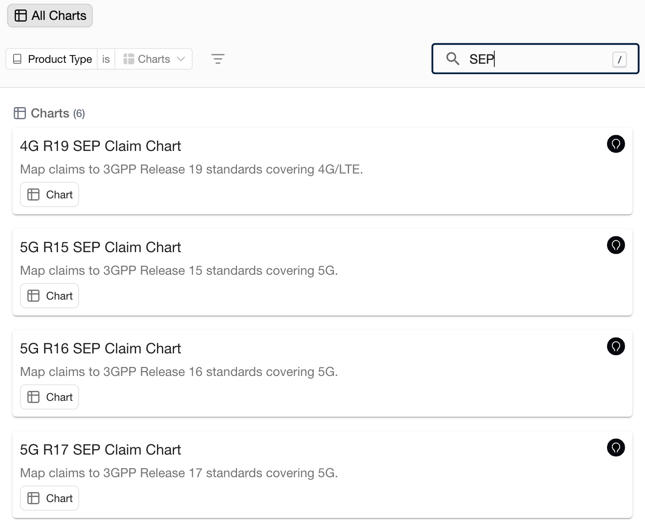Click the slash shortcut key badge
This screenshot has height=526, width=645.
619,59
